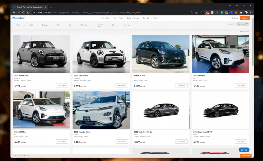View details for the $495 MINI Hatch

pyautogui.click(x=121, y=85)
